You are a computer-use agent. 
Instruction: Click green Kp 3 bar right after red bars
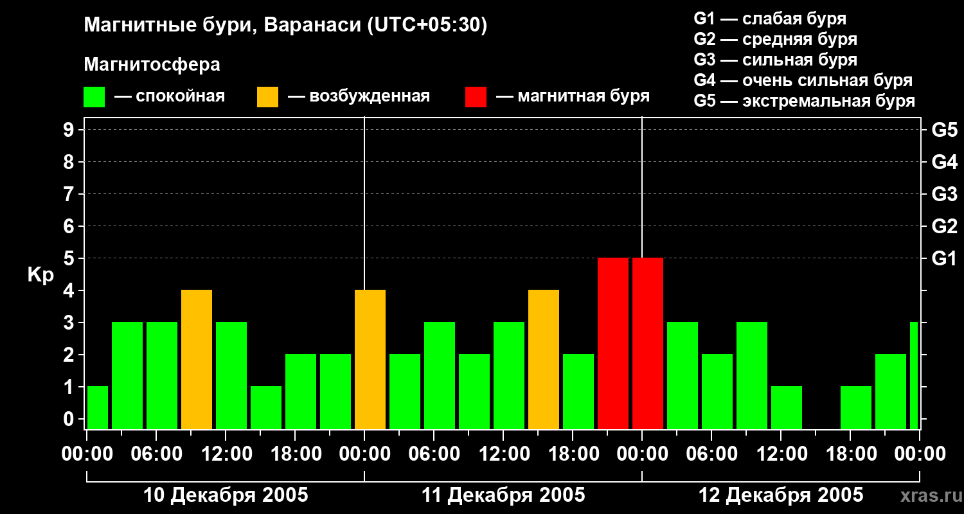[683, 375]
